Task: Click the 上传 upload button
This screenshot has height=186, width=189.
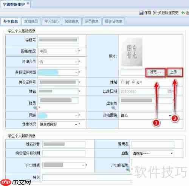Action: point(175,72)
